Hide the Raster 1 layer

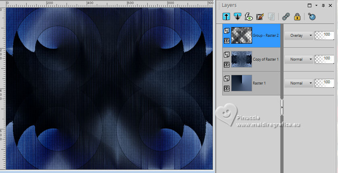coord(226,88)
